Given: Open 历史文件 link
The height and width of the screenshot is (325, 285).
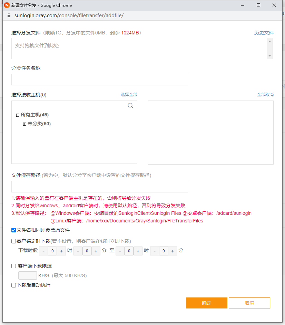Looking at the screenshot, I should click(264, 33).
